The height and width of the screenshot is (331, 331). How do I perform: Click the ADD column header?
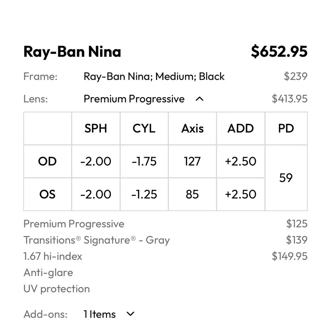[x=241, y=128]
